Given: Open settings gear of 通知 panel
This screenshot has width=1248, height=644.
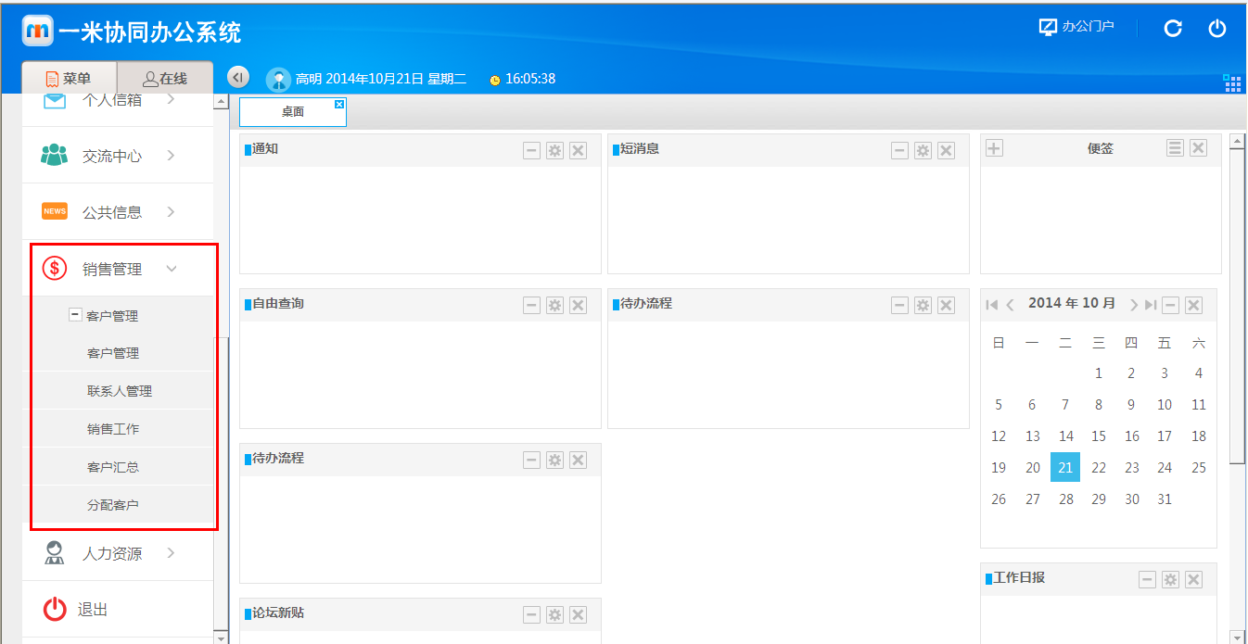Looking at the screenshot, I should [554, 151].
